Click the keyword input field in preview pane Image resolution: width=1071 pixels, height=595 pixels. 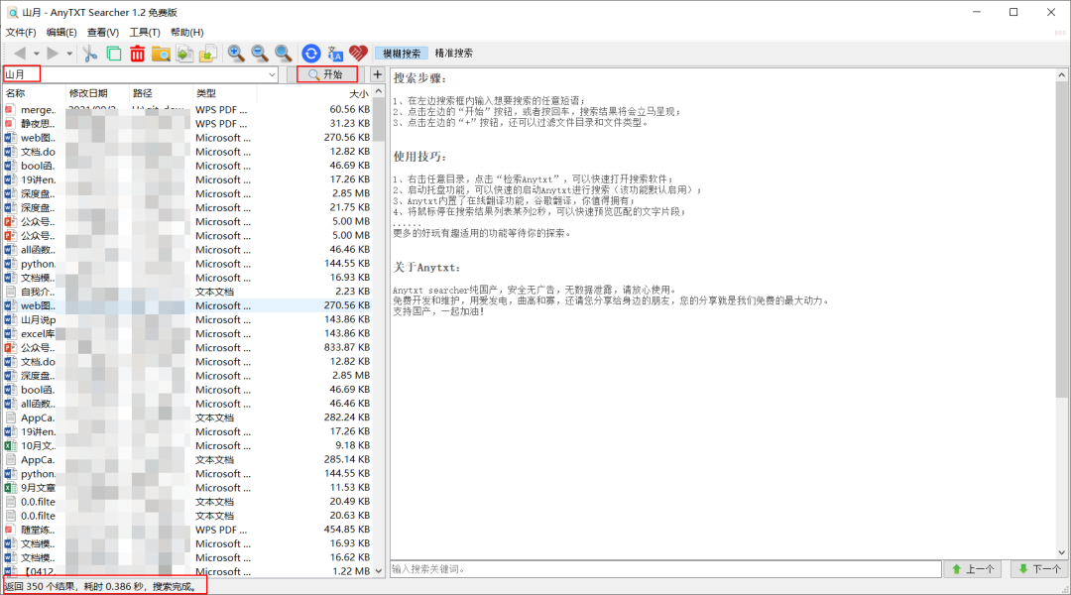coord(665,568)
